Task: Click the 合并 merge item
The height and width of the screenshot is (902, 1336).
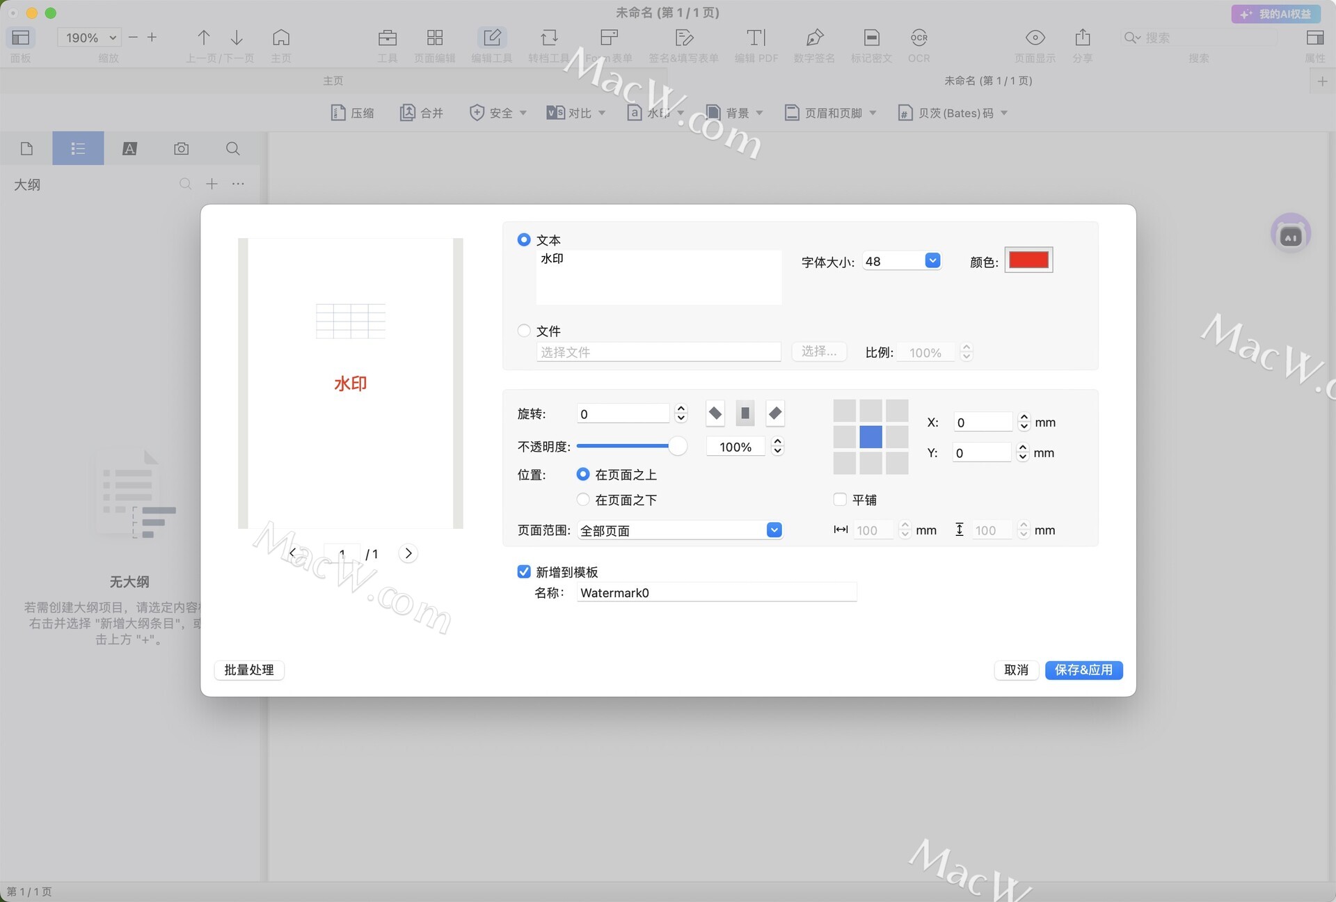Action: pyautogui.click(x=422, y=113)
